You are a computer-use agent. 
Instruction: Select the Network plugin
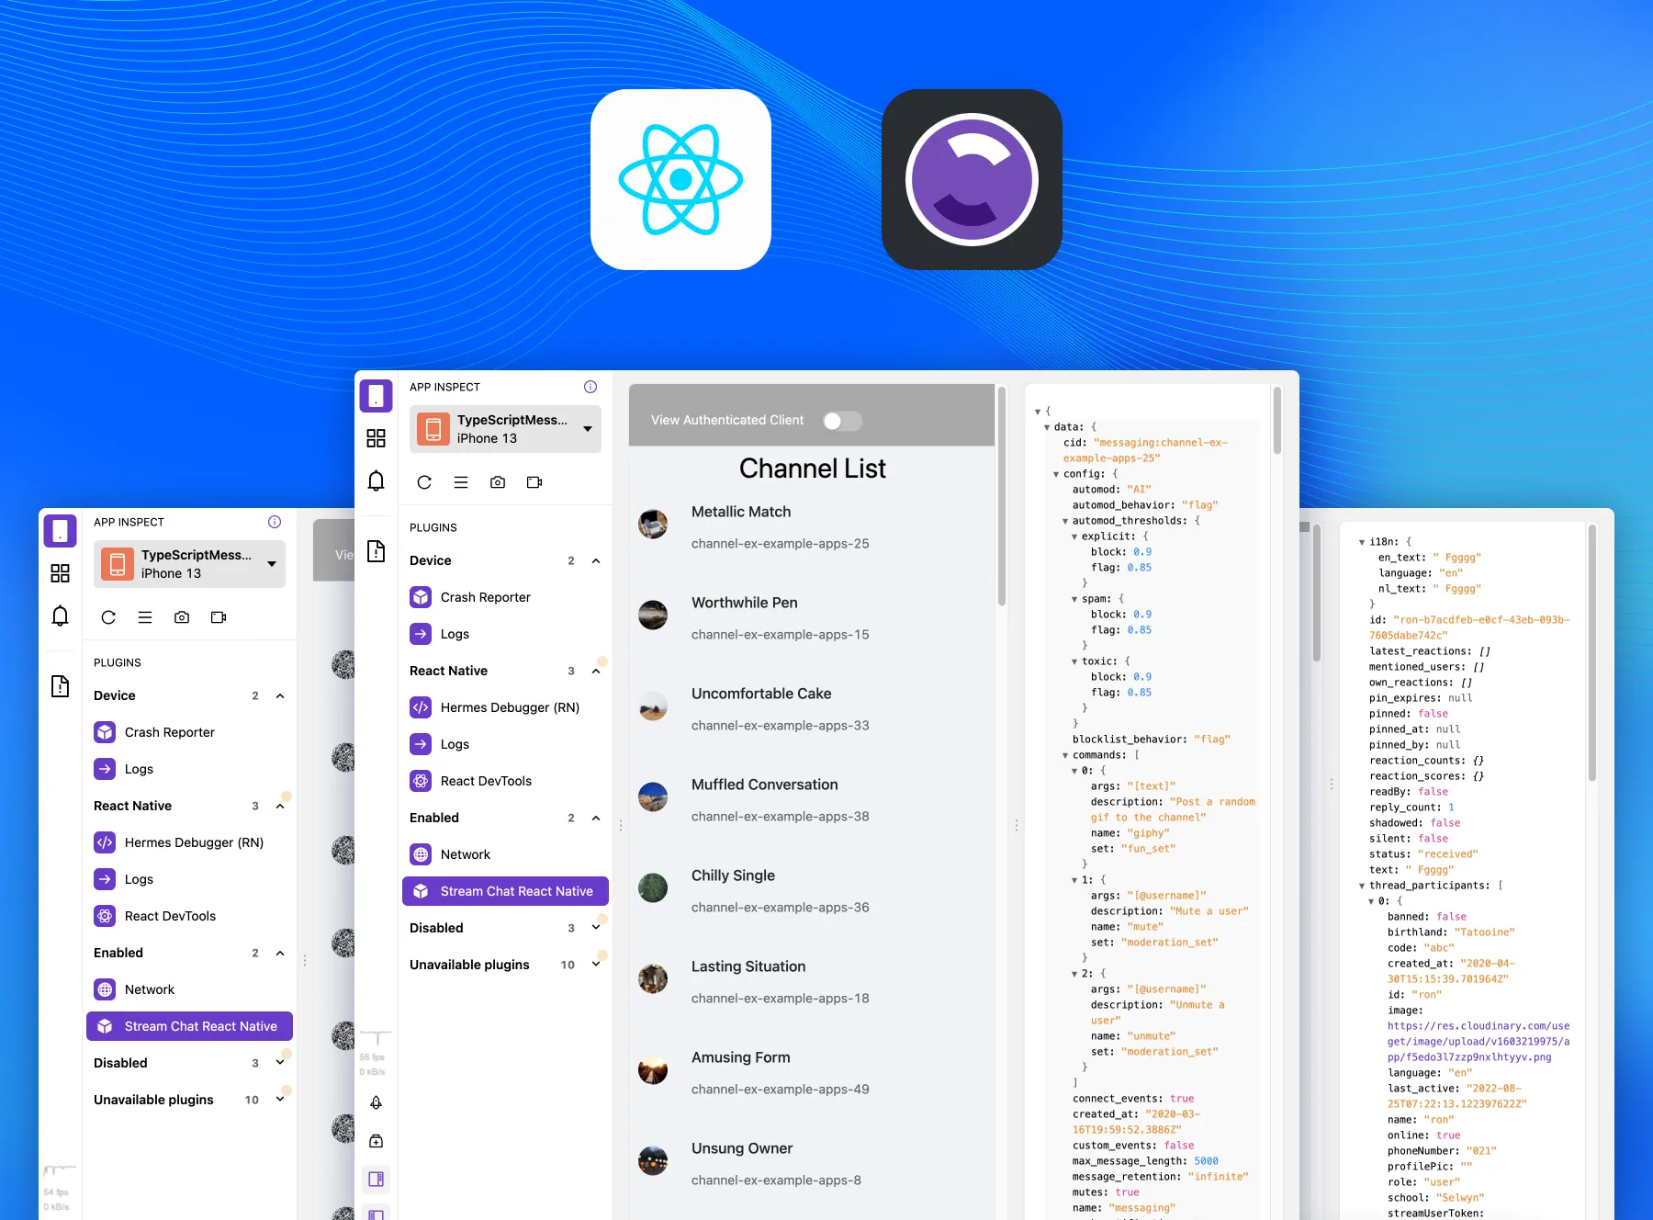465,853
